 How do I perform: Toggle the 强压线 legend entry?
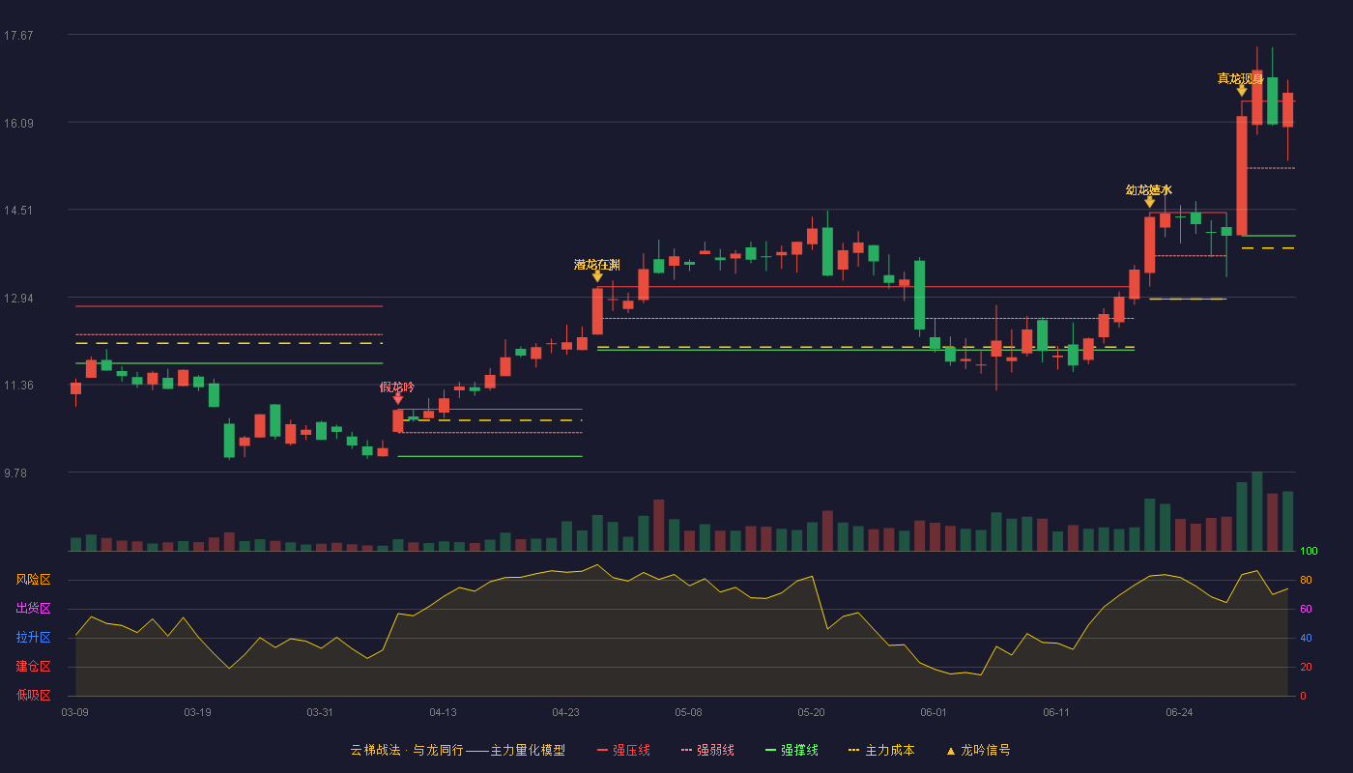point(623,750)
